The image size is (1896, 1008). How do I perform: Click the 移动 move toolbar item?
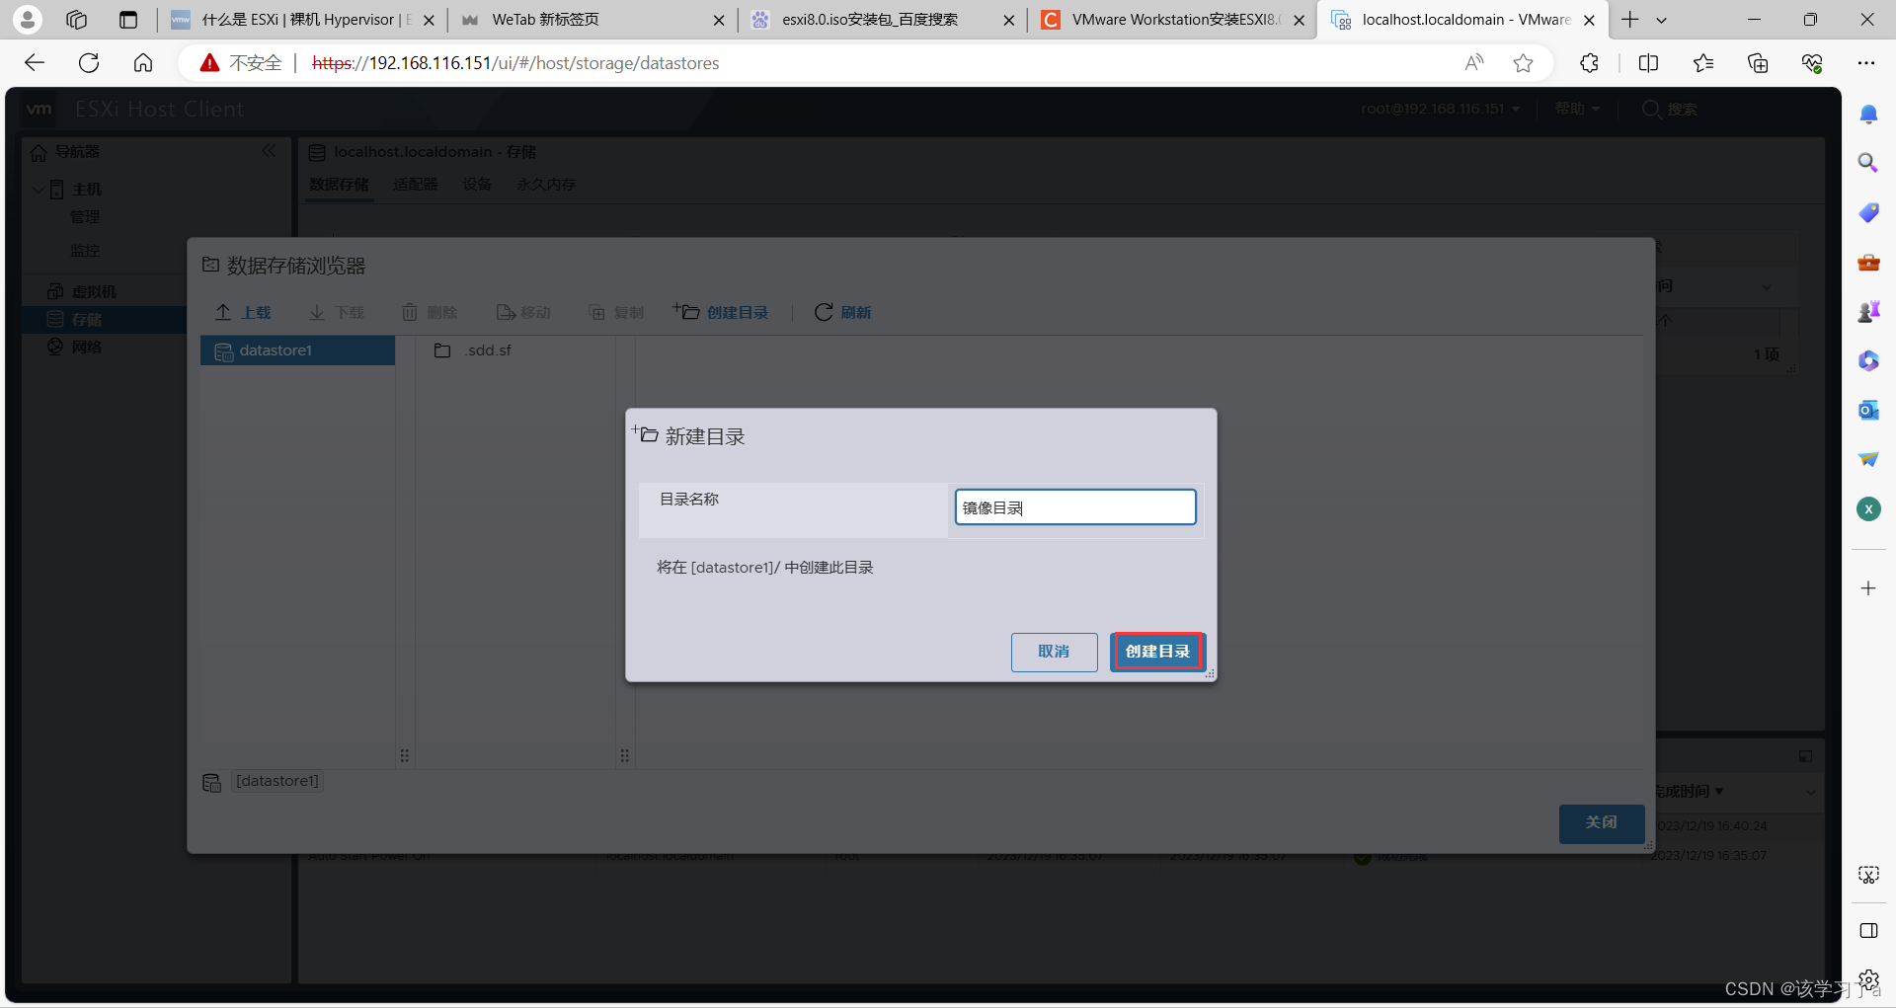coord(523,312)
